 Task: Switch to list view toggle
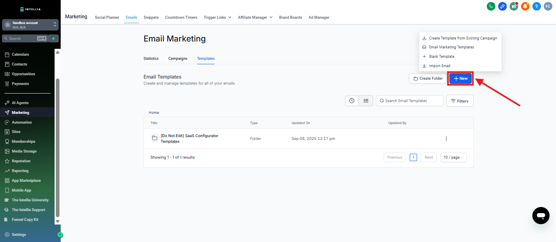[366, 101]
